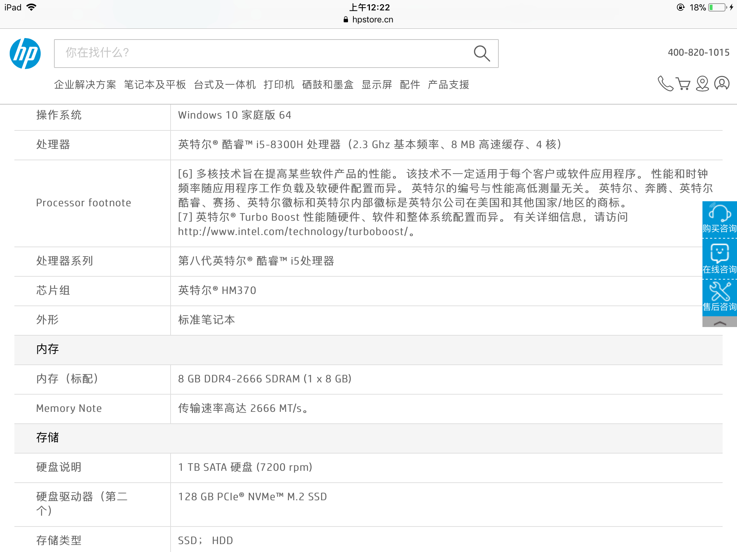
Task: Click the intel.com turboboost URL text
Action: click(293, 231)
